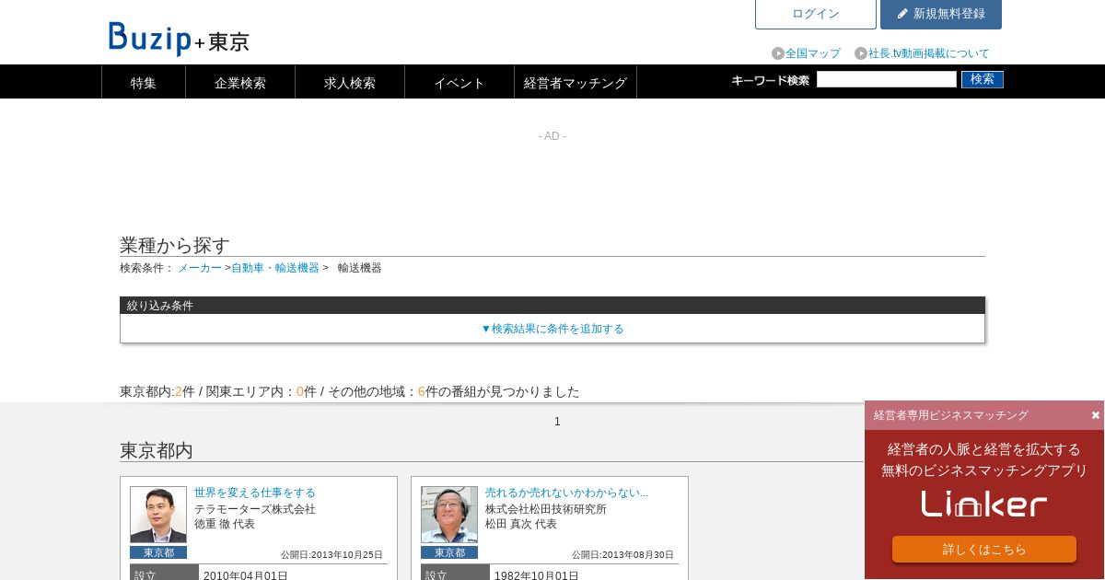Open the テラモーターズ president photo thumbnail
This screenshot has width=1105, height=580.
pyautogui.click(x=158, y=515)
